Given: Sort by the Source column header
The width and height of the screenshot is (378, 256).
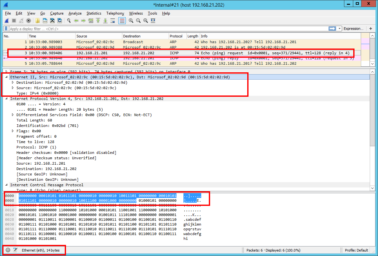Looking at the screenshot, I should point(99,36).
